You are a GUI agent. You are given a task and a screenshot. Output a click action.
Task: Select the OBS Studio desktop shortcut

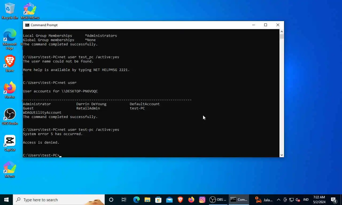pyautogui.click(x=10, y=116)
